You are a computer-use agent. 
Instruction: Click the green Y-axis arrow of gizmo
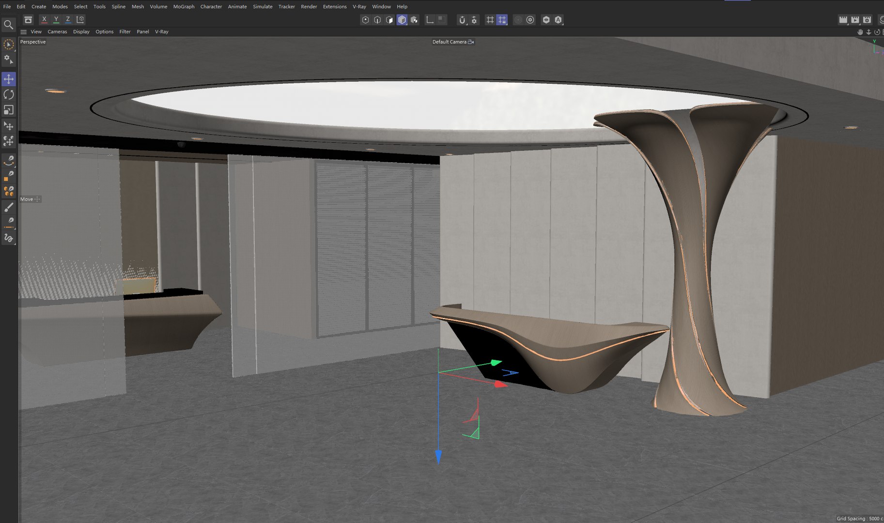click(x=496, y=362)
